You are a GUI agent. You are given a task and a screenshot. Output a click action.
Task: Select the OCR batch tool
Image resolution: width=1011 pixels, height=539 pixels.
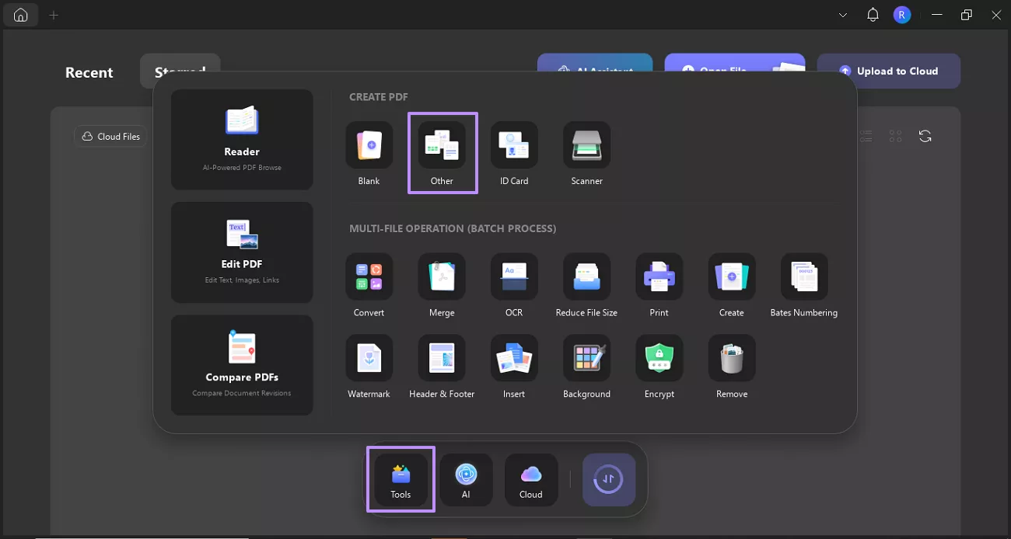513,286
